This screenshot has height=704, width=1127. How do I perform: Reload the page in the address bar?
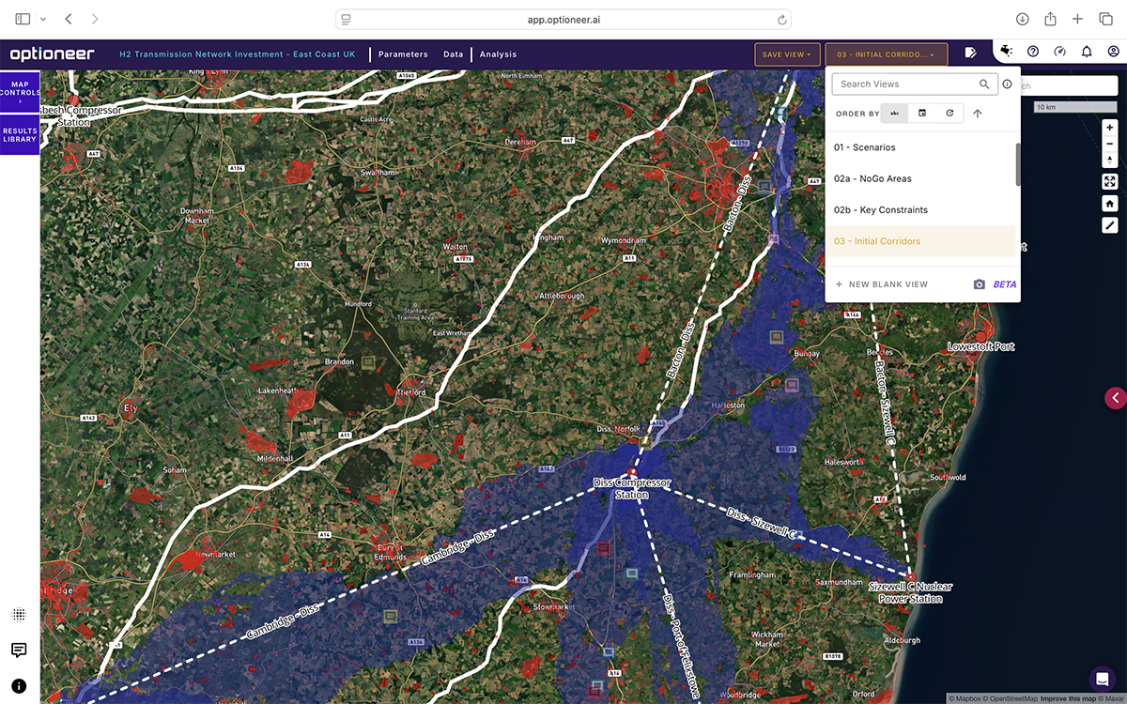pyautogui.click(x=781, y=19)
